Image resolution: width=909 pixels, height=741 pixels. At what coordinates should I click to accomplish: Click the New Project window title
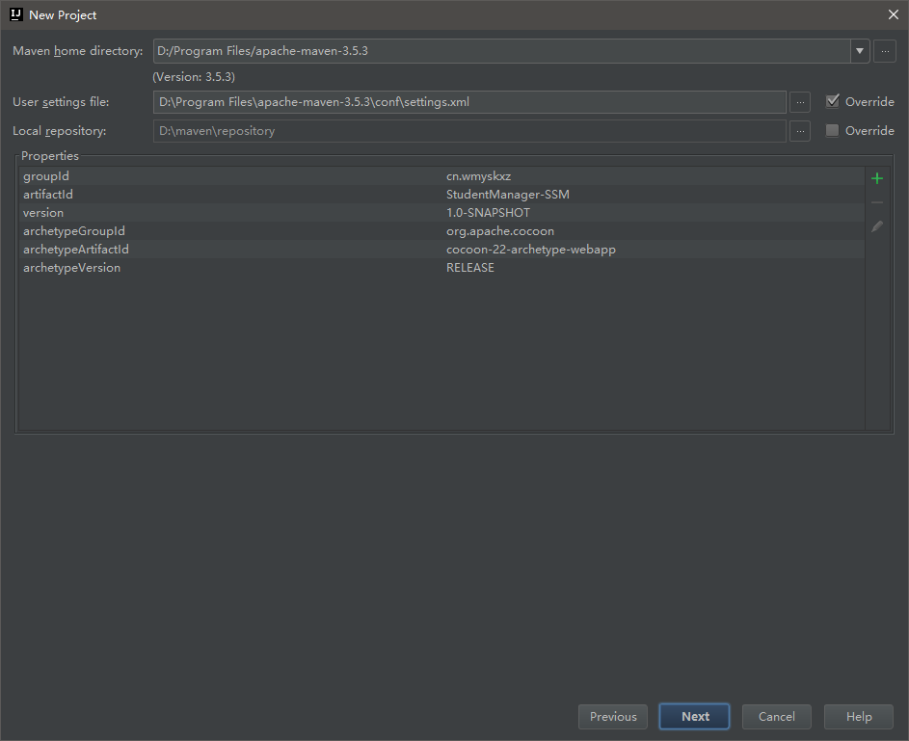(x=63, y=15)
